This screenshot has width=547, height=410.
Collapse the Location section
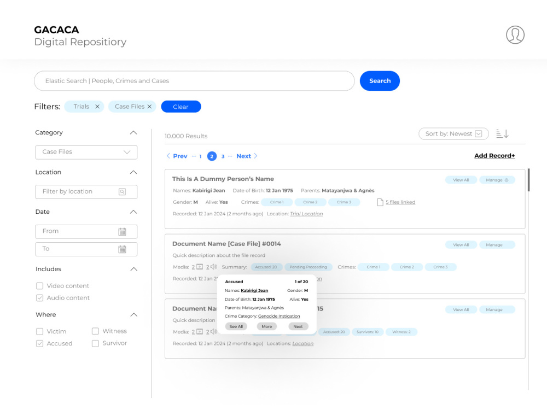[x=133, y=173]
